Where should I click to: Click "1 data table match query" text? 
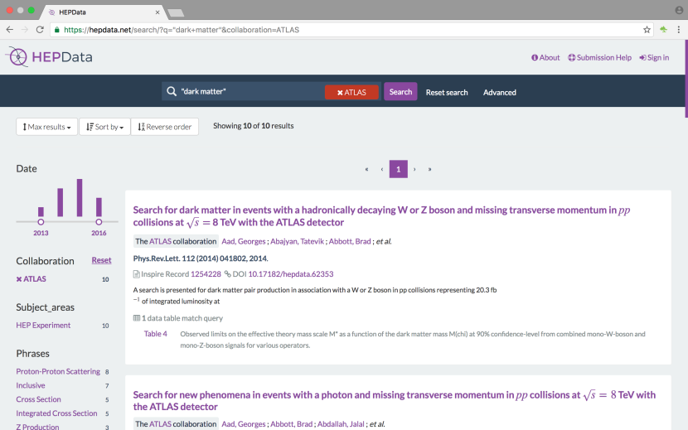coord(182,318)
